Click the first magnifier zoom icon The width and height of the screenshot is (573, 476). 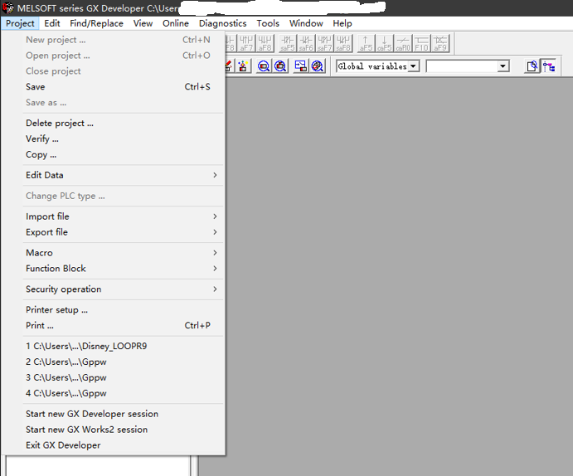click(x=264, y=66)
